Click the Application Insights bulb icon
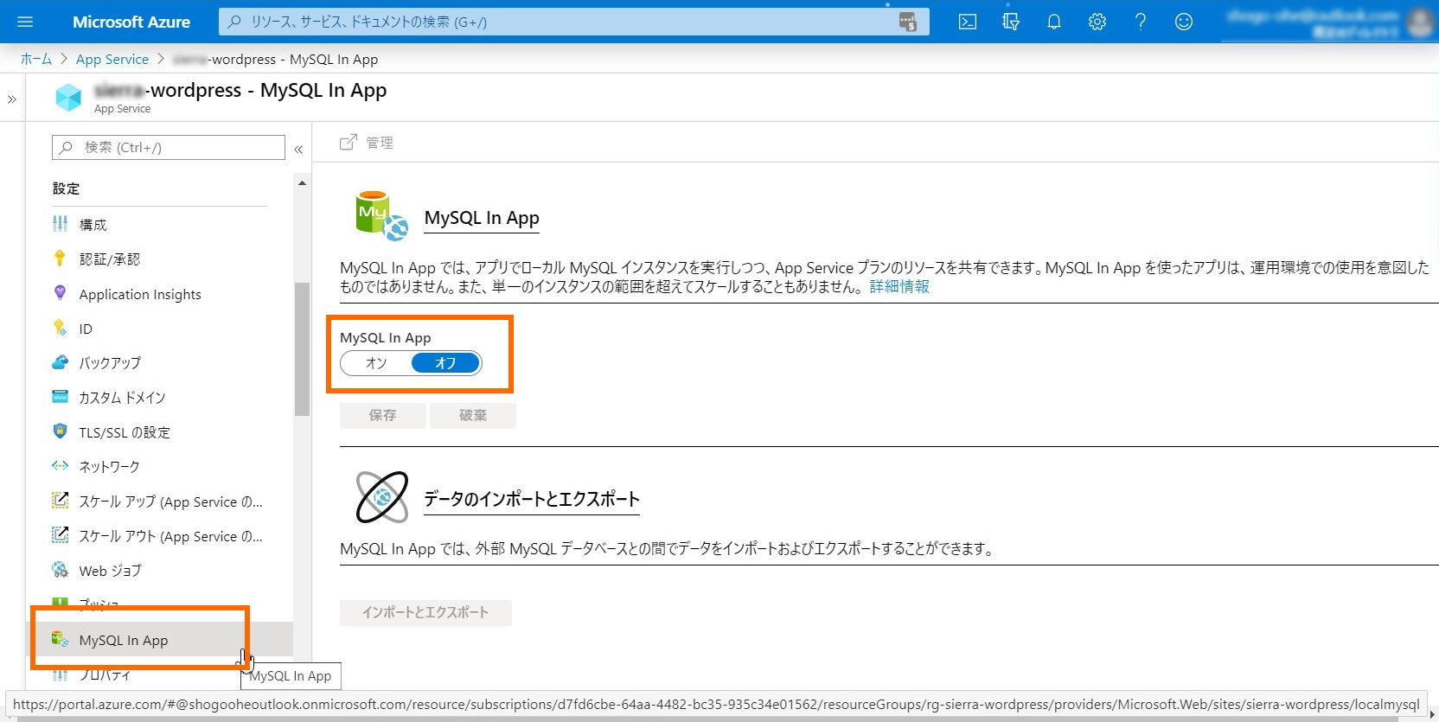 click(x=60, y=293)
